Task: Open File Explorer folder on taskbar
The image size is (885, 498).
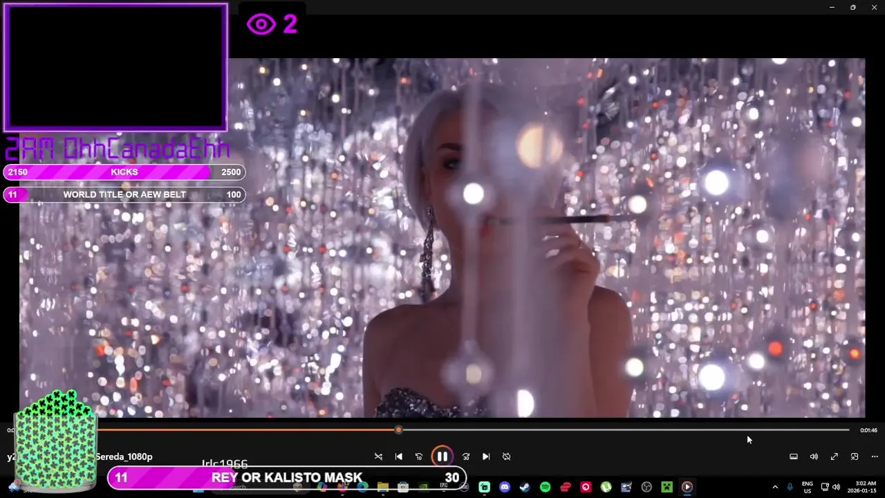Action: (382, 487)
